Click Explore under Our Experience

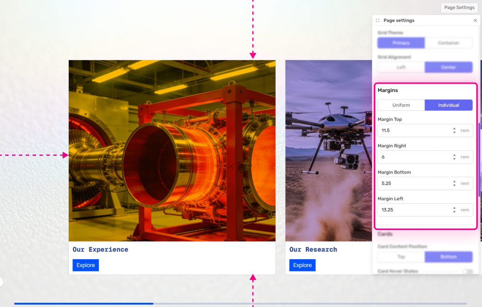[86, 265]
